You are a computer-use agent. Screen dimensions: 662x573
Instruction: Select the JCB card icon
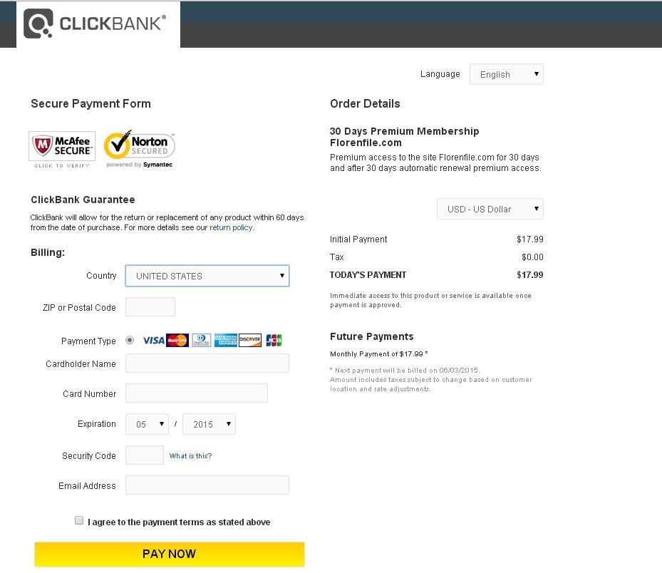274,340
